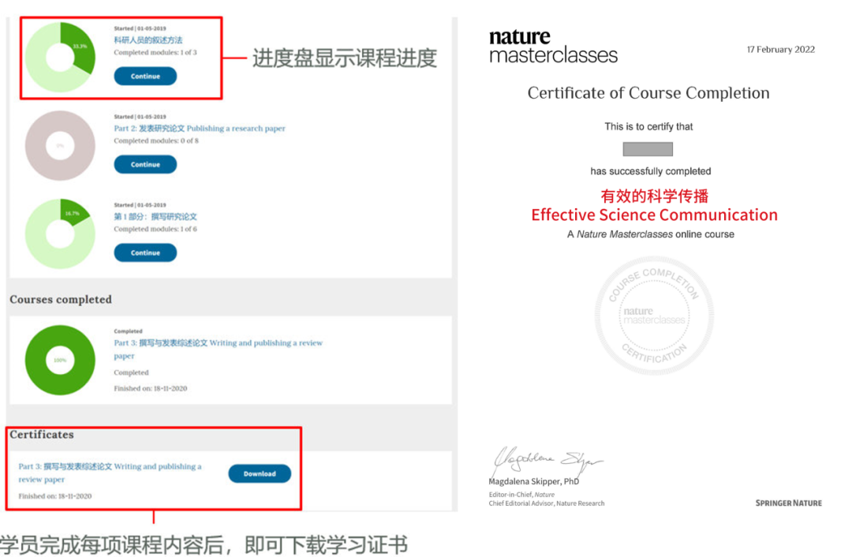Click the 100% progress donut for Part 3

(x=60, y=360)
